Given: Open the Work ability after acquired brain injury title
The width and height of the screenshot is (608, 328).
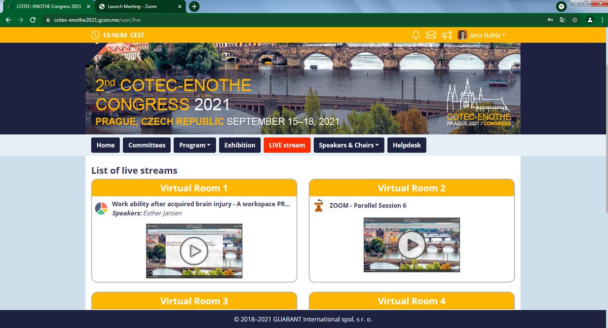Looking at the screenshot, I should tap(201, 204).
